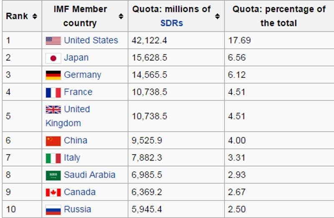This screenshot has height=218, width=334.
Task: Open the Saudi Arabia link
Action: click(x=90, y=175)
